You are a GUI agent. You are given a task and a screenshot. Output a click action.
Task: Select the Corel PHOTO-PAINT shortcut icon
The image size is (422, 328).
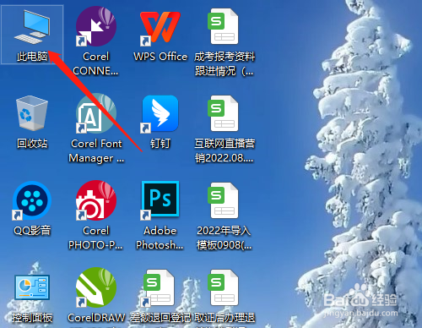(96, 200)
